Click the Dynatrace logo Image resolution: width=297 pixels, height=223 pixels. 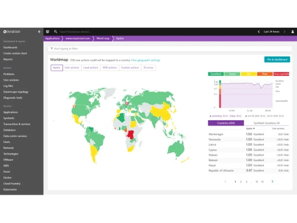[x=12, y=32]
